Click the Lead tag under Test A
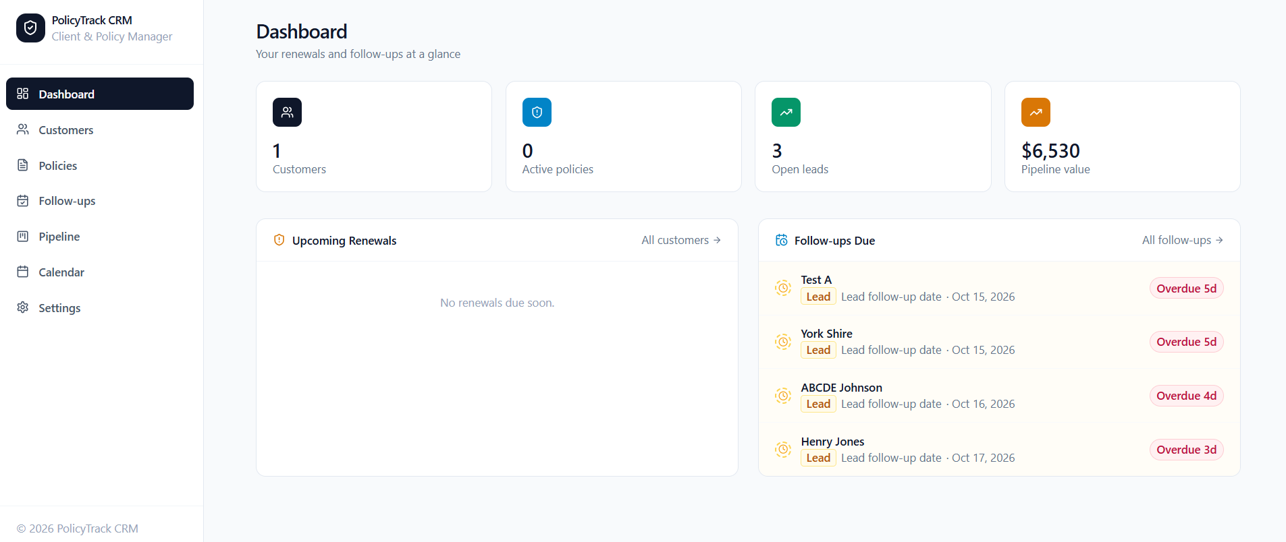Screen dimensions: 1286x542 [818, 297]
